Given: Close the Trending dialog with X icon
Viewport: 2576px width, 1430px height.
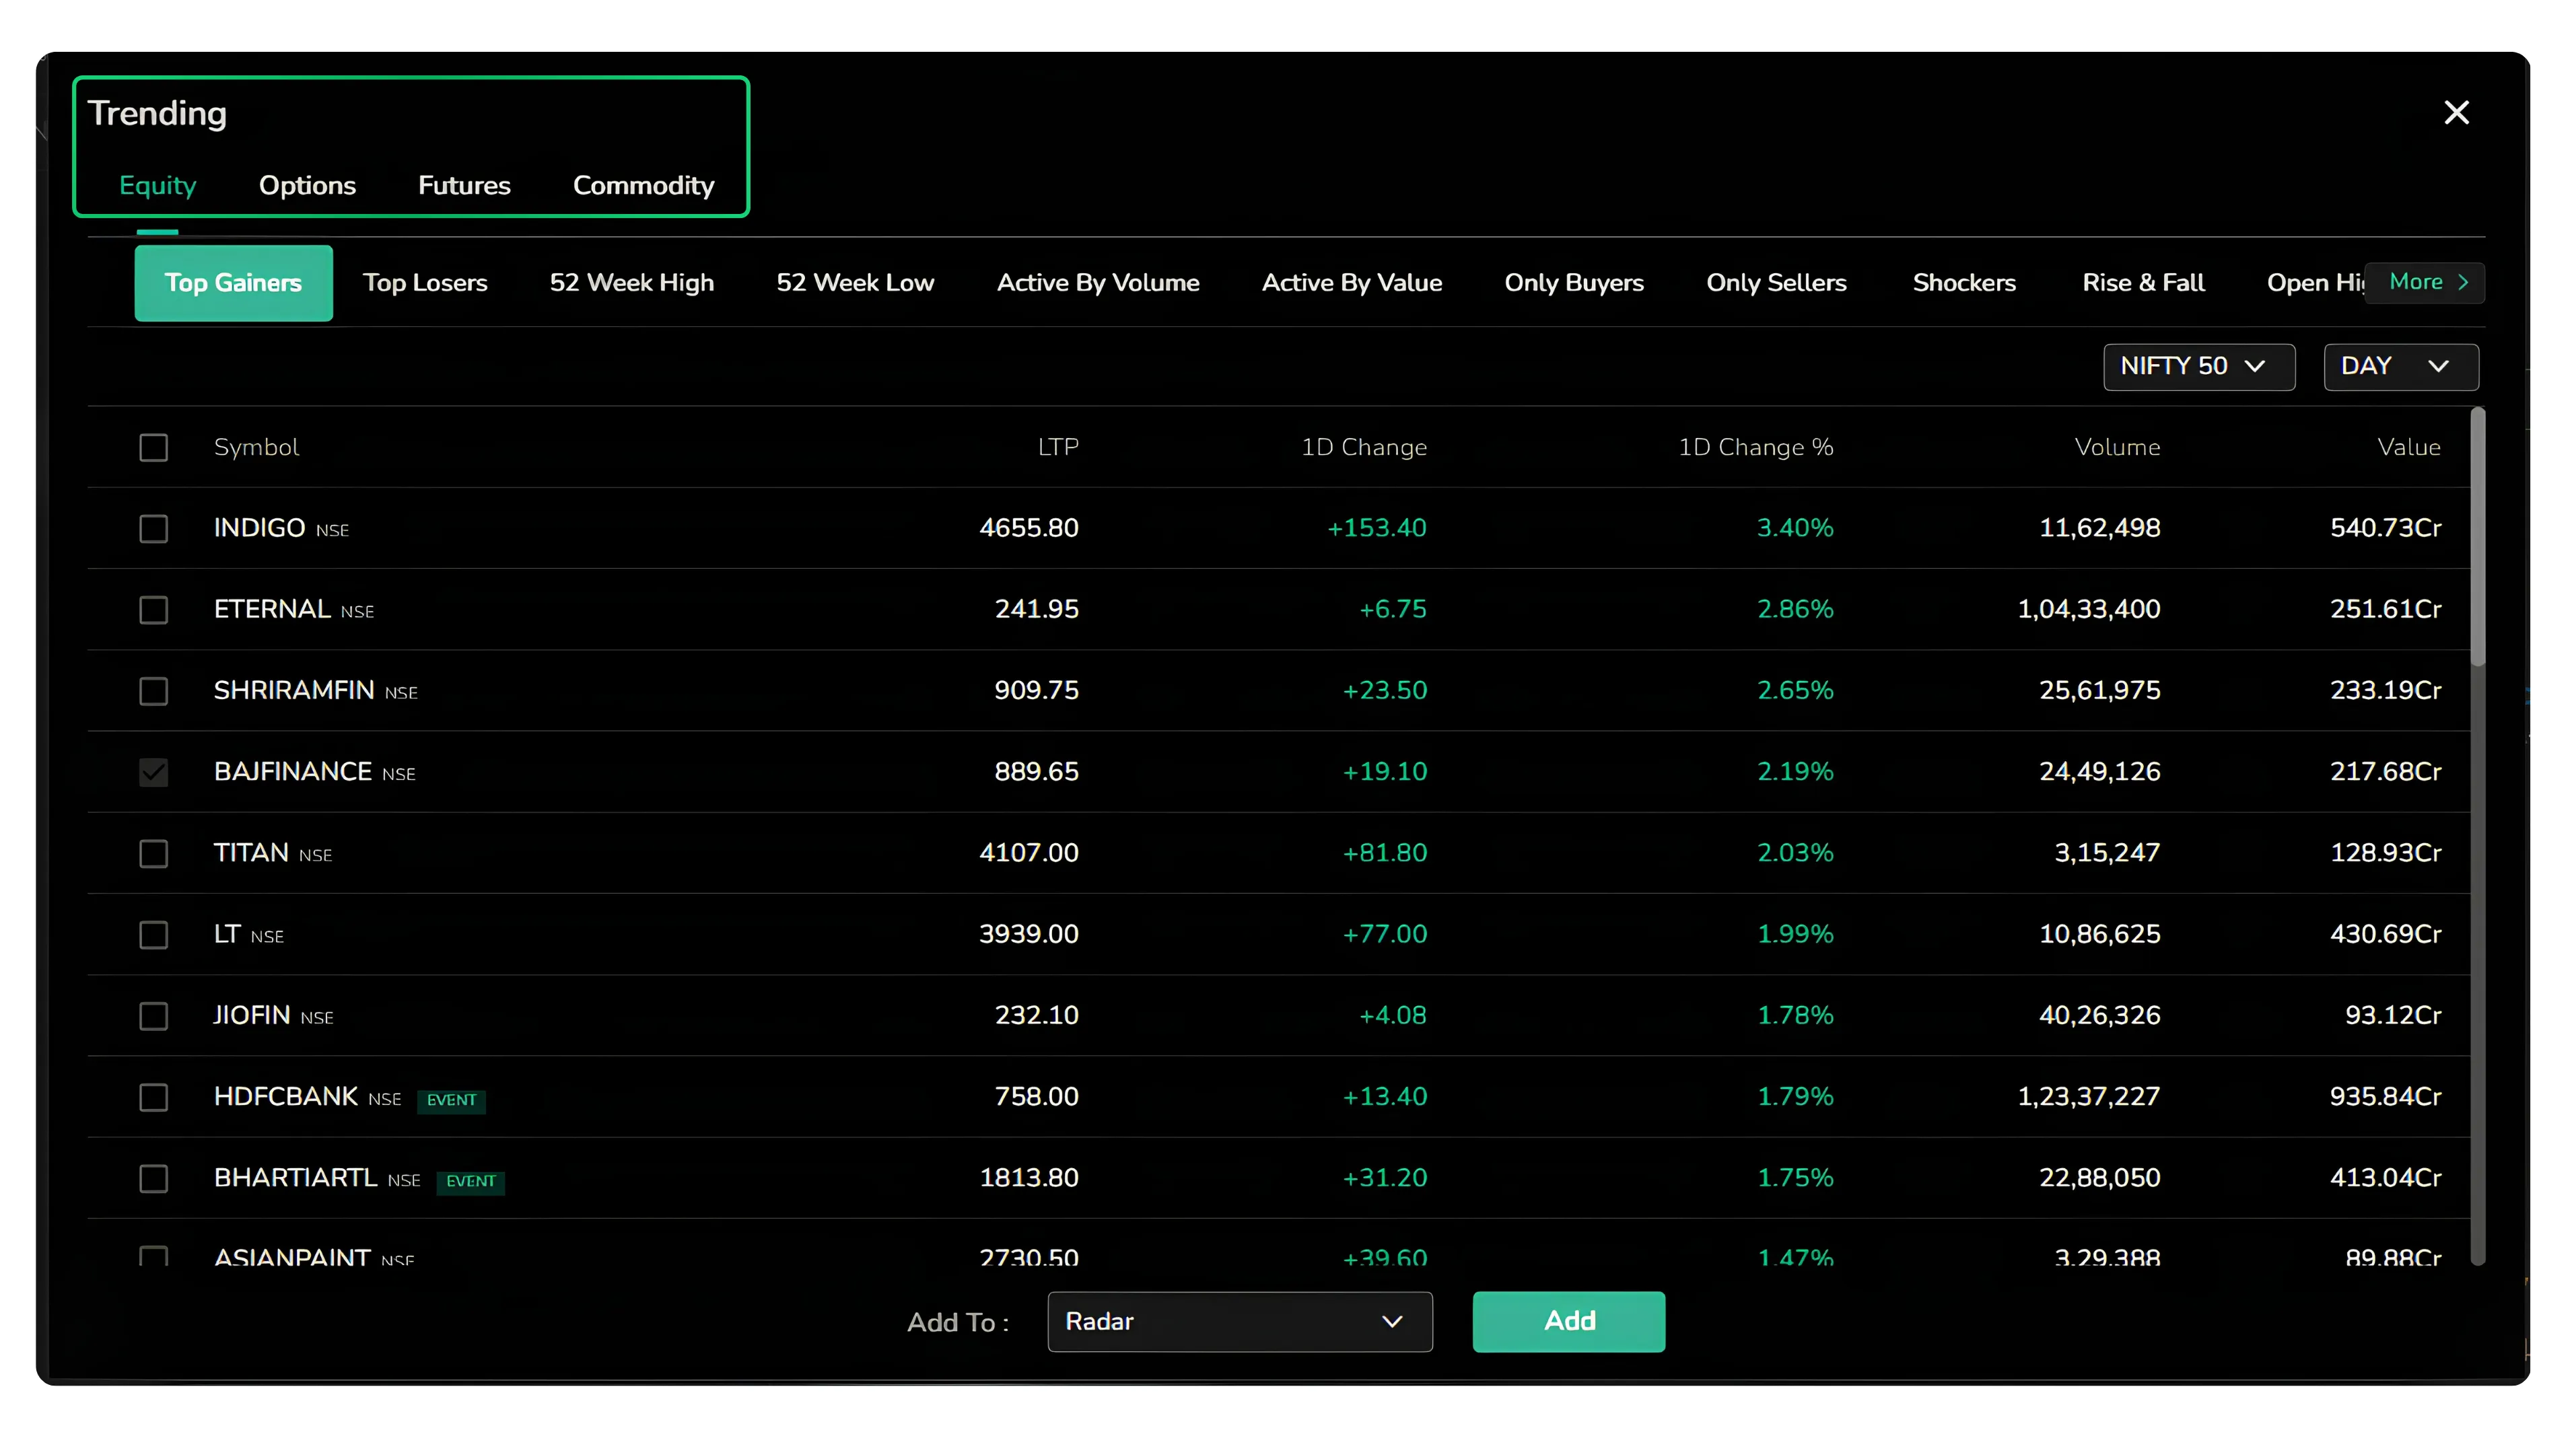Looking at the screenshot, I should (2456, 112).
